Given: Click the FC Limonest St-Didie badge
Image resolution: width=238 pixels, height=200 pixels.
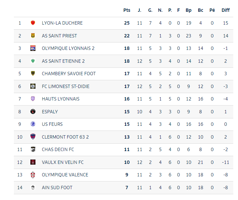Looking at the screenshot, I should 33,86.
